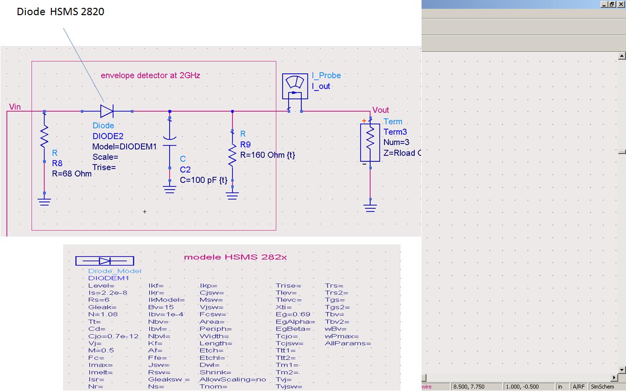
Task: Select the Vout node label
Action: [380, 110]
